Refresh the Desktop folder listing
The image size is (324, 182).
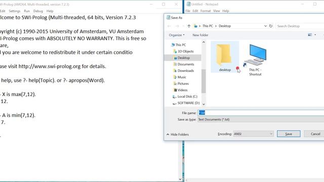point(271,26)
